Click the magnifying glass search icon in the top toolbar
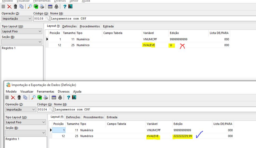The width and height of the screenshot is (256, 148). tap(30, 7)
